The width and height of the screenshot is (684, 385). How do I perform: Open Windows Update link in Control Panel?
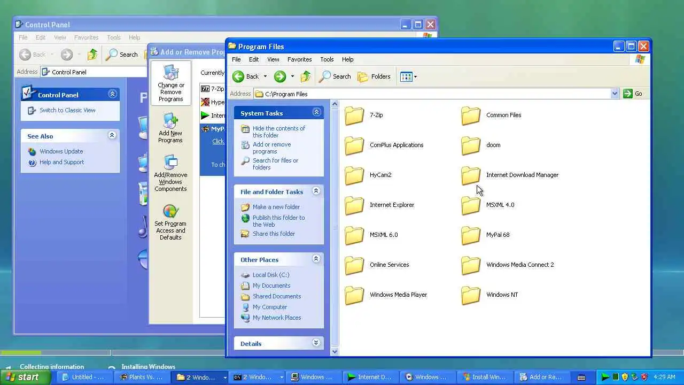tap(56, 151)
